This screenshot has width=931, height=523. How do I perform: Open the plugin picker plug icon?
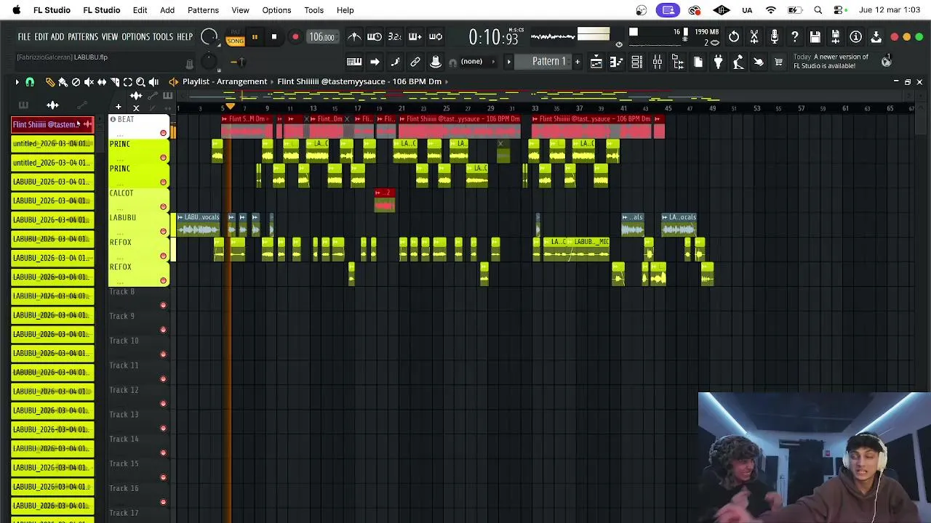718,62
